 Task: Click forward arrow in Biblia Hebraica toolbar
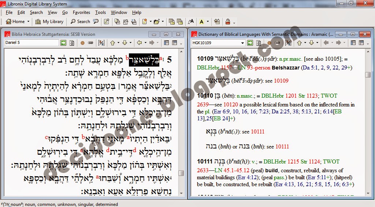point(152,43)
